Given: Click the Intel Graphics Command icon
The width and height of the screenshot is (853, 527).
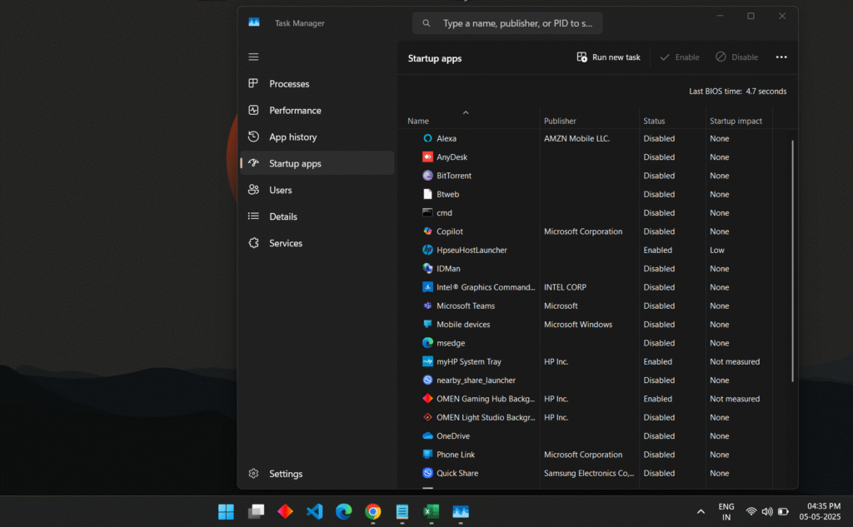Looking at the screenshot, I should click(x=427, y=286).
